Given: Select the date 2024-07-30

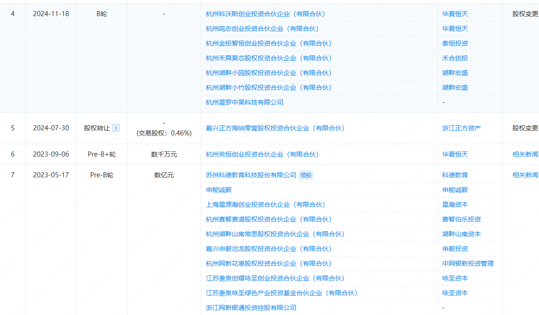Looking at the screenshot, I should click(x=51, y=128).
